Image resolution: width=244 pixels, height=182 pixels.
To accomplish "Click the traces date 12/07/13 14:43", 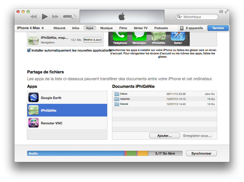I will [x=176, y=104].
